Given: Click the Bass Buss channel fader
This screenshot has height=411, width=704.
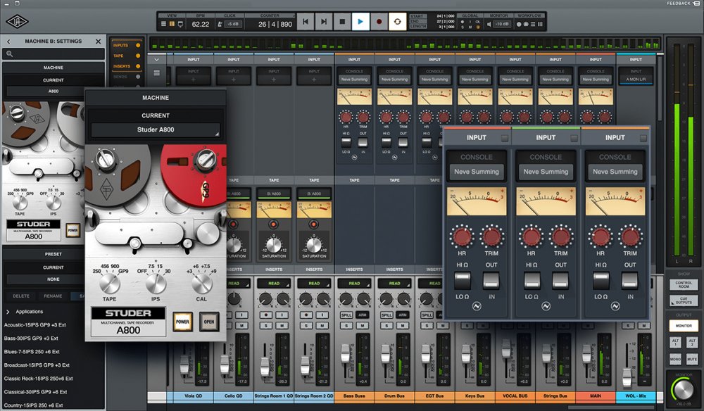Looking at the screenshot, I should coord(345,352).
